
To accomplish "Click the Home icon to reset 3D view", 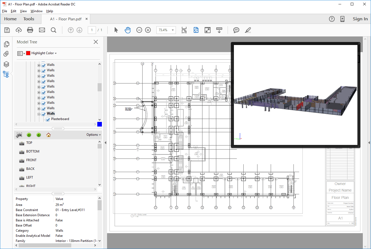I will [48, 135].
